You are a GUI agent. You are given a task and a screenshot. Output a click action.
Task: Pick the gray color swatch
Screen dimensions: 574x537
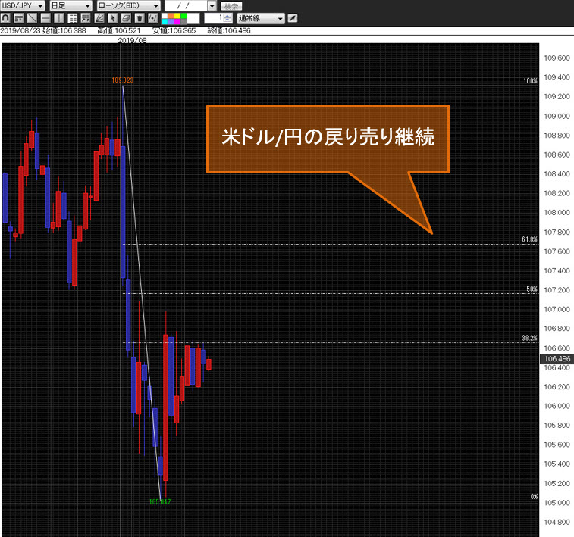183,21
